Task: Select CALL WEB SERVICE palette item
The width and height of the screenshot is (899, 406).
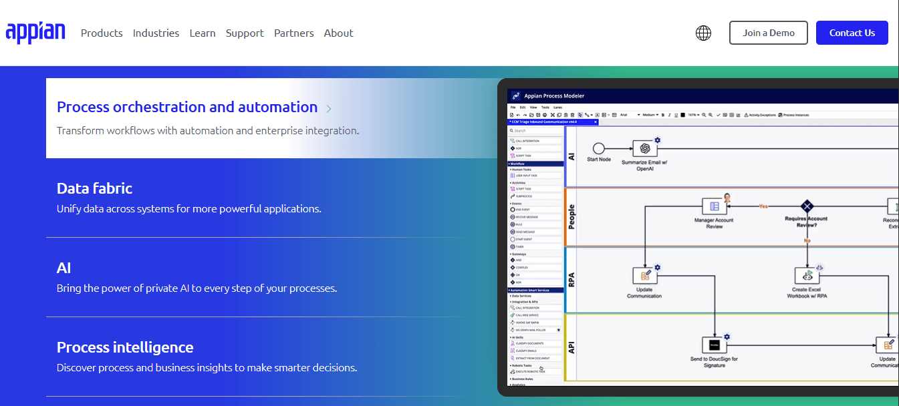Action: pos(536,315)
